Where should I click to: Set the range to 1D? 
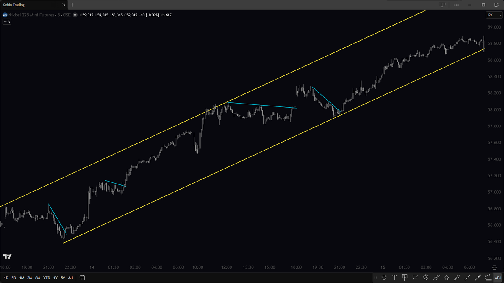tap(6, 278)
